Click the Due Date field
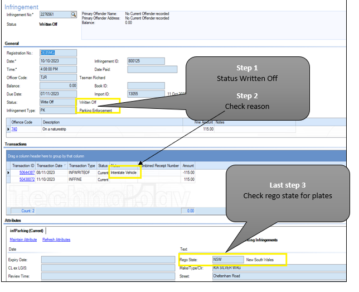The image size is (359, 292). click(59, 94)
